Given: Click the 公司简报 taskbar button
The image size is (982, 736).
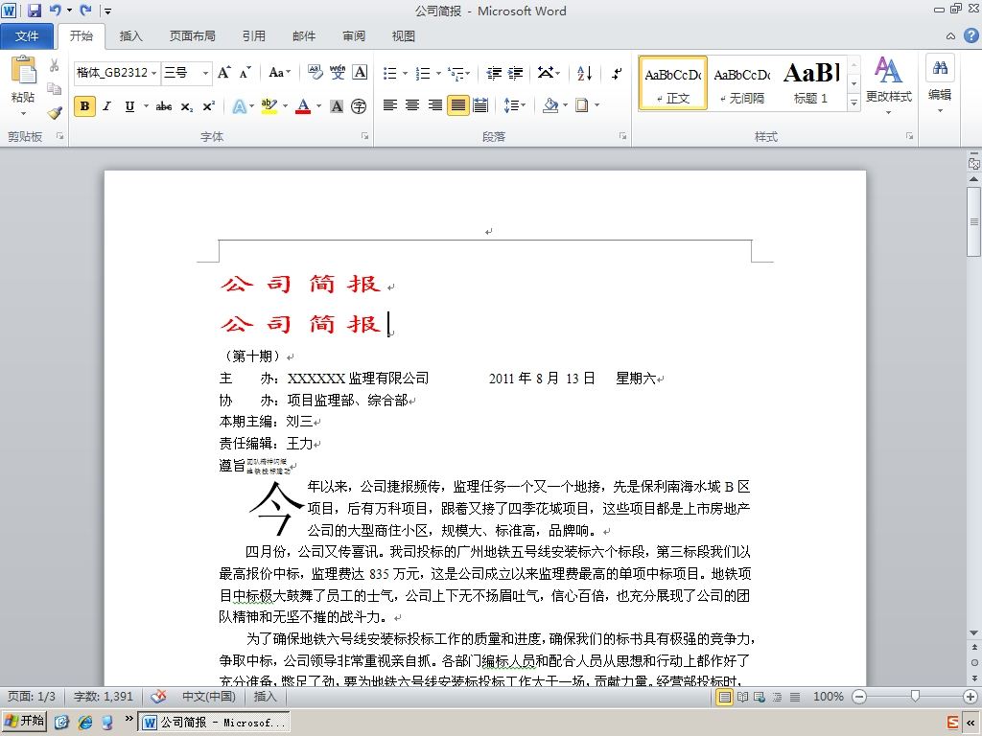Looking at the screenshot, I should click(x=214, y=723).
